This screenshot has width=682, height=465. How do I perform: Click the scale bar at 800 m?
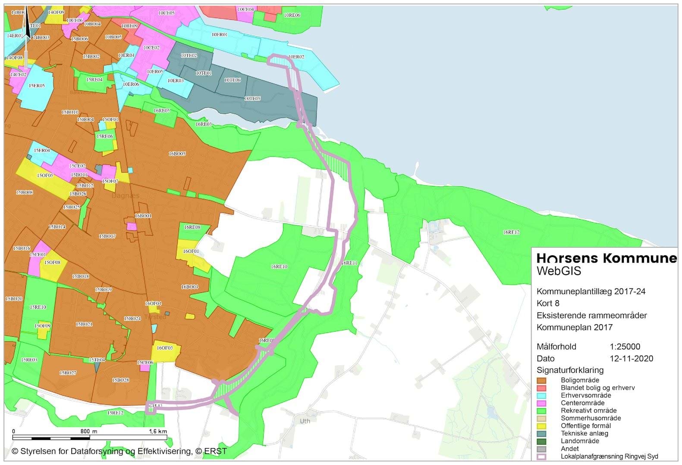88,437
